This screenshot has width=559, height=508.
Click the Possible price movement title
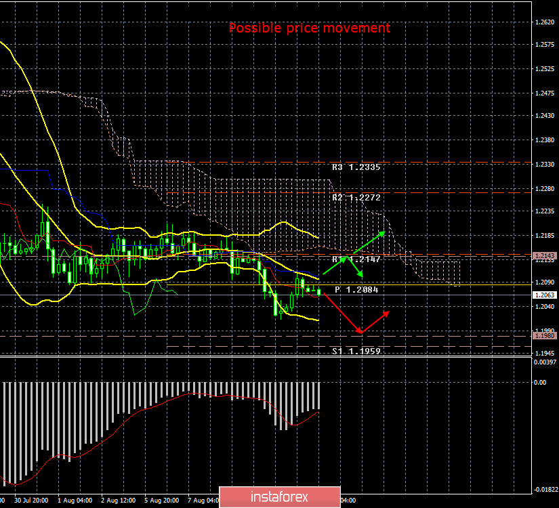310,28
